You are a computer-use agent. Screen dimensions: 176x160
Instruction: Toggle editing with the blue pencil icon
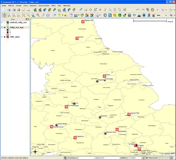tap(81, 10)
